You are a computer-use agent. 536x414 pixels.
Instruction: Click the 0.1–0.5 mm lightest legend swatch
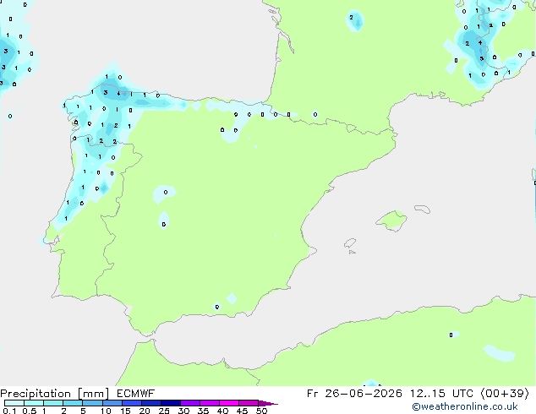point(14,403)
